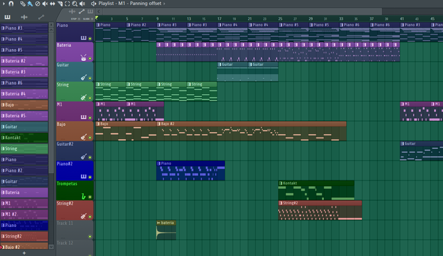Open Kontakt clip menu icon in playlist

[x=280, y=183]
